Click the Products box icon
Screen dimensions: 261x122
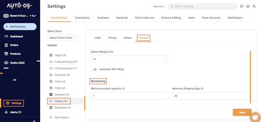tap(6, 54)
